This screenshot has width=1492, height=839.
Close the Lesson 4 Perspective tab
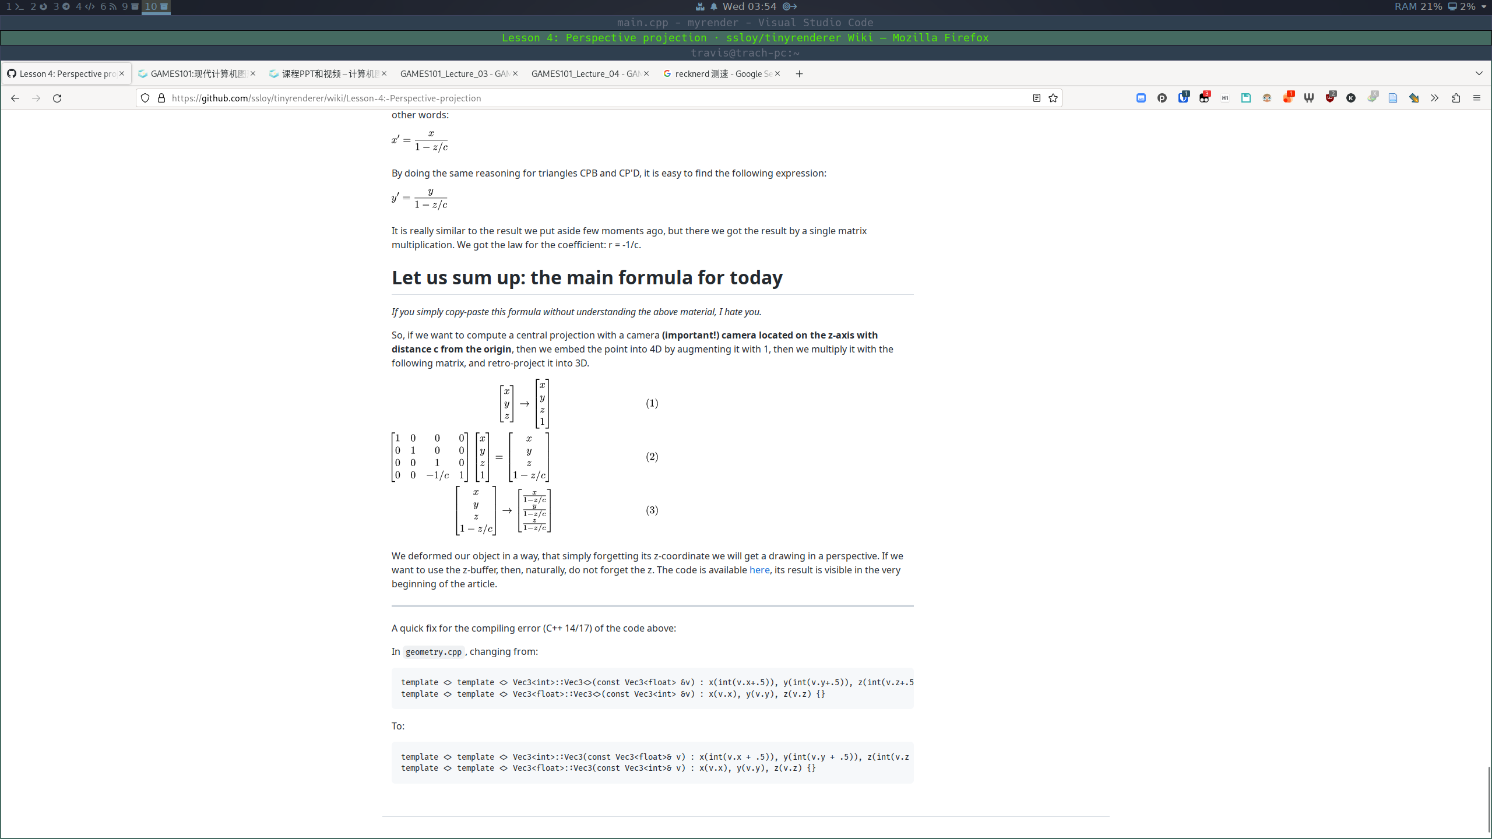pyautogui.click(x=122, y=73)
